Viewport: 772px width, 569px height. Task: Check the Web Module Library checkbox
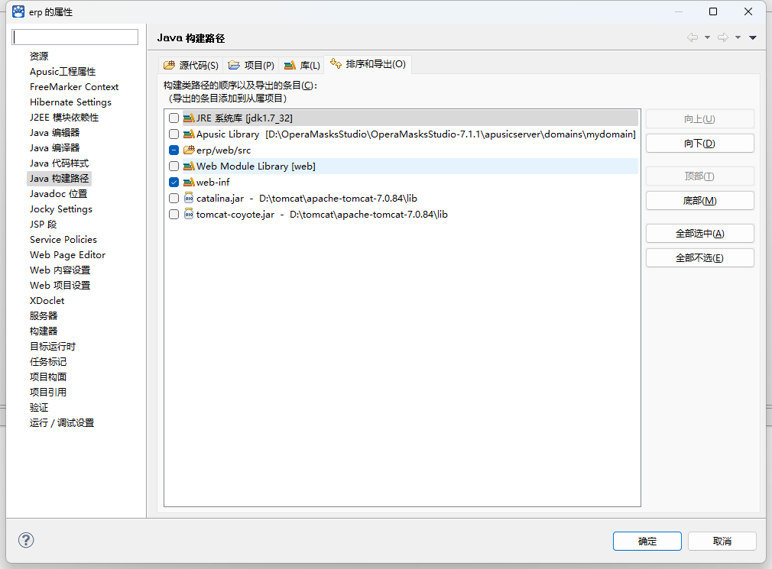pos(174,166)
